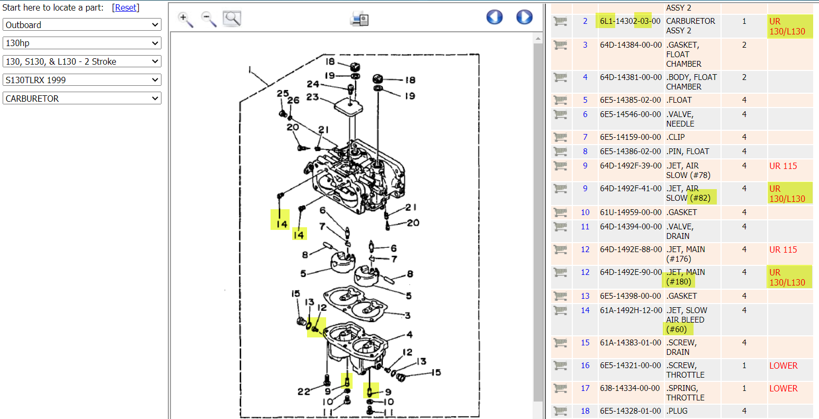Add drain screw 61A-14383-01-00 to cart
This screenshot has height=419, width=819.
click(x=560, y=342)
